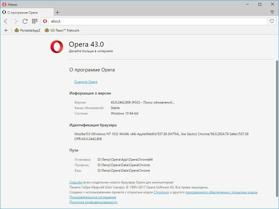Add bookmark to bar with plus icon
Image resolution: width=279 pixels, height=209 pixels.
pyautogui.click(x=6, y=30)
